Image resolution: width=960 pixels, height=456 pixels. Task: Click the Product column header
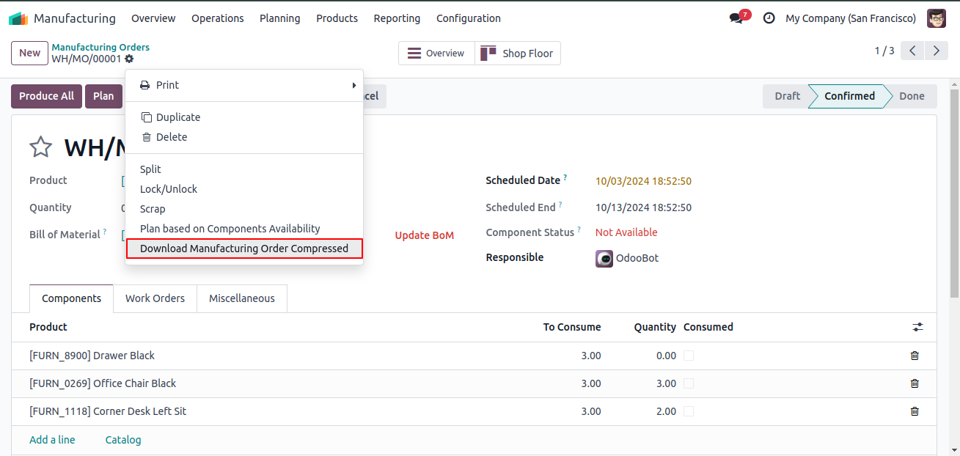pyautogui.click(x=48, y=327)
